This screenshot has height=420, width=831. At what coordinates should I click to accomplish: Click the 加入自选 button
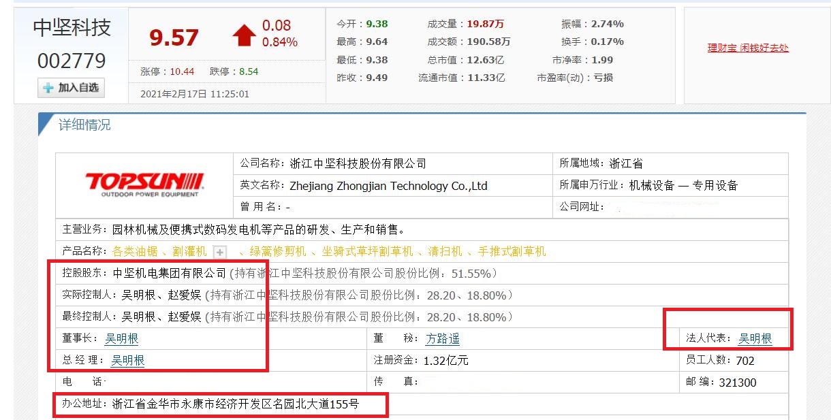tap(71, 88)
